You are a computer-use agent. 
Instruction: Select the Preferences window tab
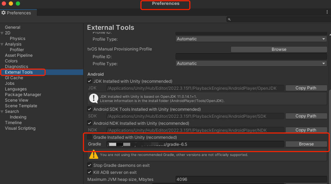coord(19,13)
